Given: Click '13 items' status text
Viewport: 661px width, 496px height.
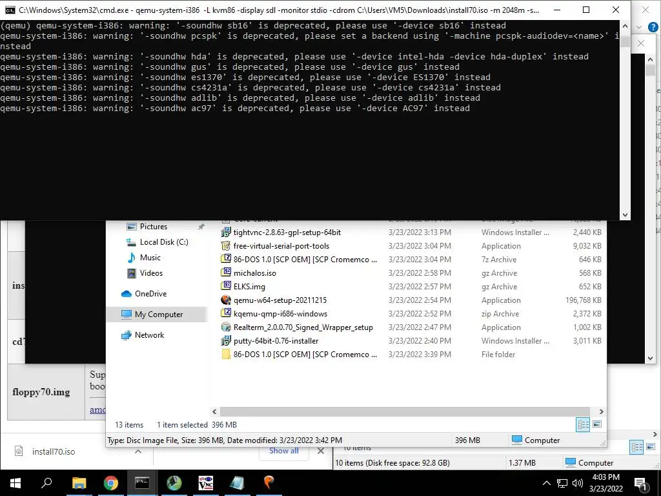Looking at the screenshot, I should (129, 425).
